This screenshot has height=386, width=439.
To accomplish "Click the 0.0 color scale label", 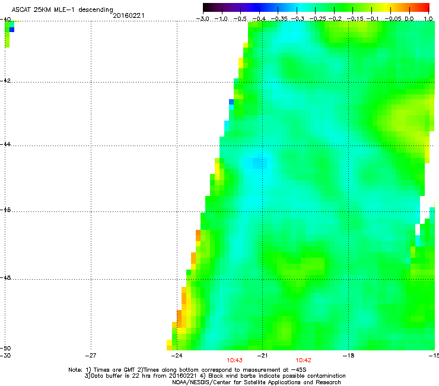I will (409, 19).
